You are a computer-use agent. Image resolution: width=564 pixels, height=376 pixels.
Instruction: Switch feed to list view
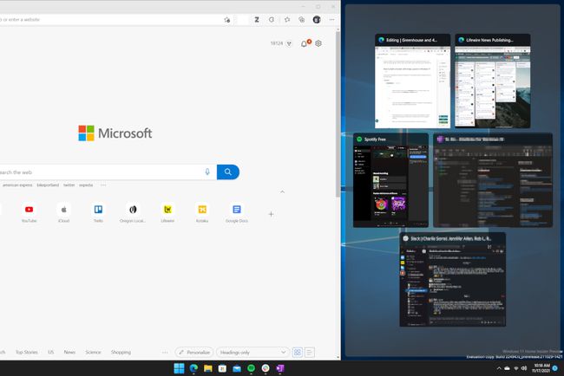click(x=310, y=353)
